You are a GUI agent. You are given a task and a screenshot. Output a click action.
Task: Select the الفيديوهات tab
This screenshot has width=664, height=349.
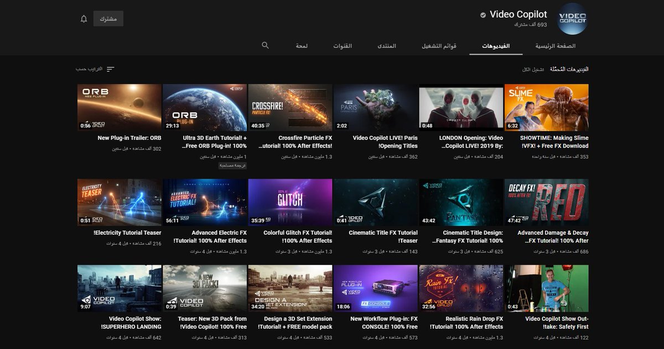496,46
